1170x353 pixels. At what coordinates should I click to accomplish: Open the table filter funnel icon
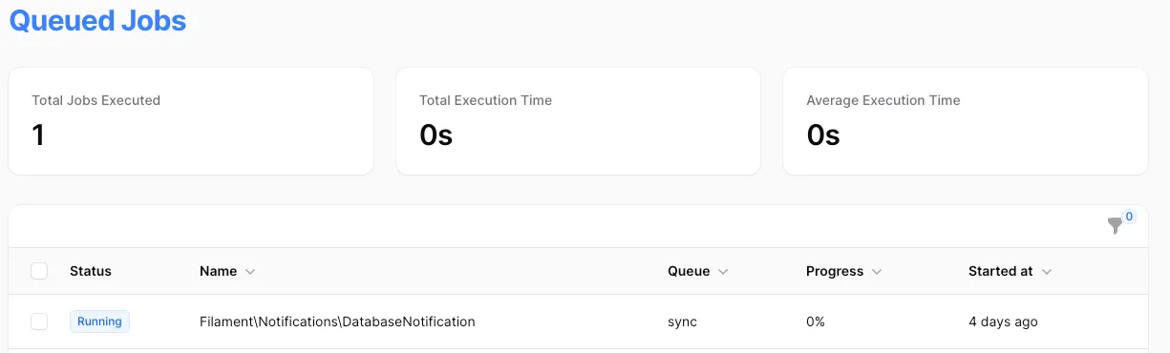tap(1115, 226)
